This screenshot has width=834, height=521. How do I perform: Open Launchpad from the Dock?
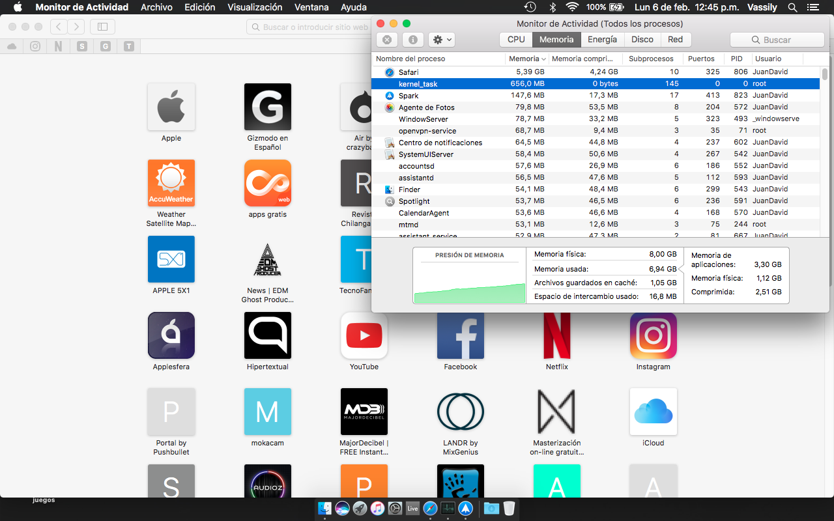[x=360, y=508]
